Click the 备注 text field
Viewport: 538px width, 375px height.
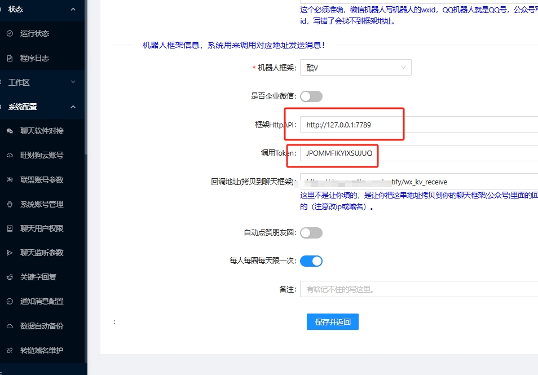(x=417, y=289)
